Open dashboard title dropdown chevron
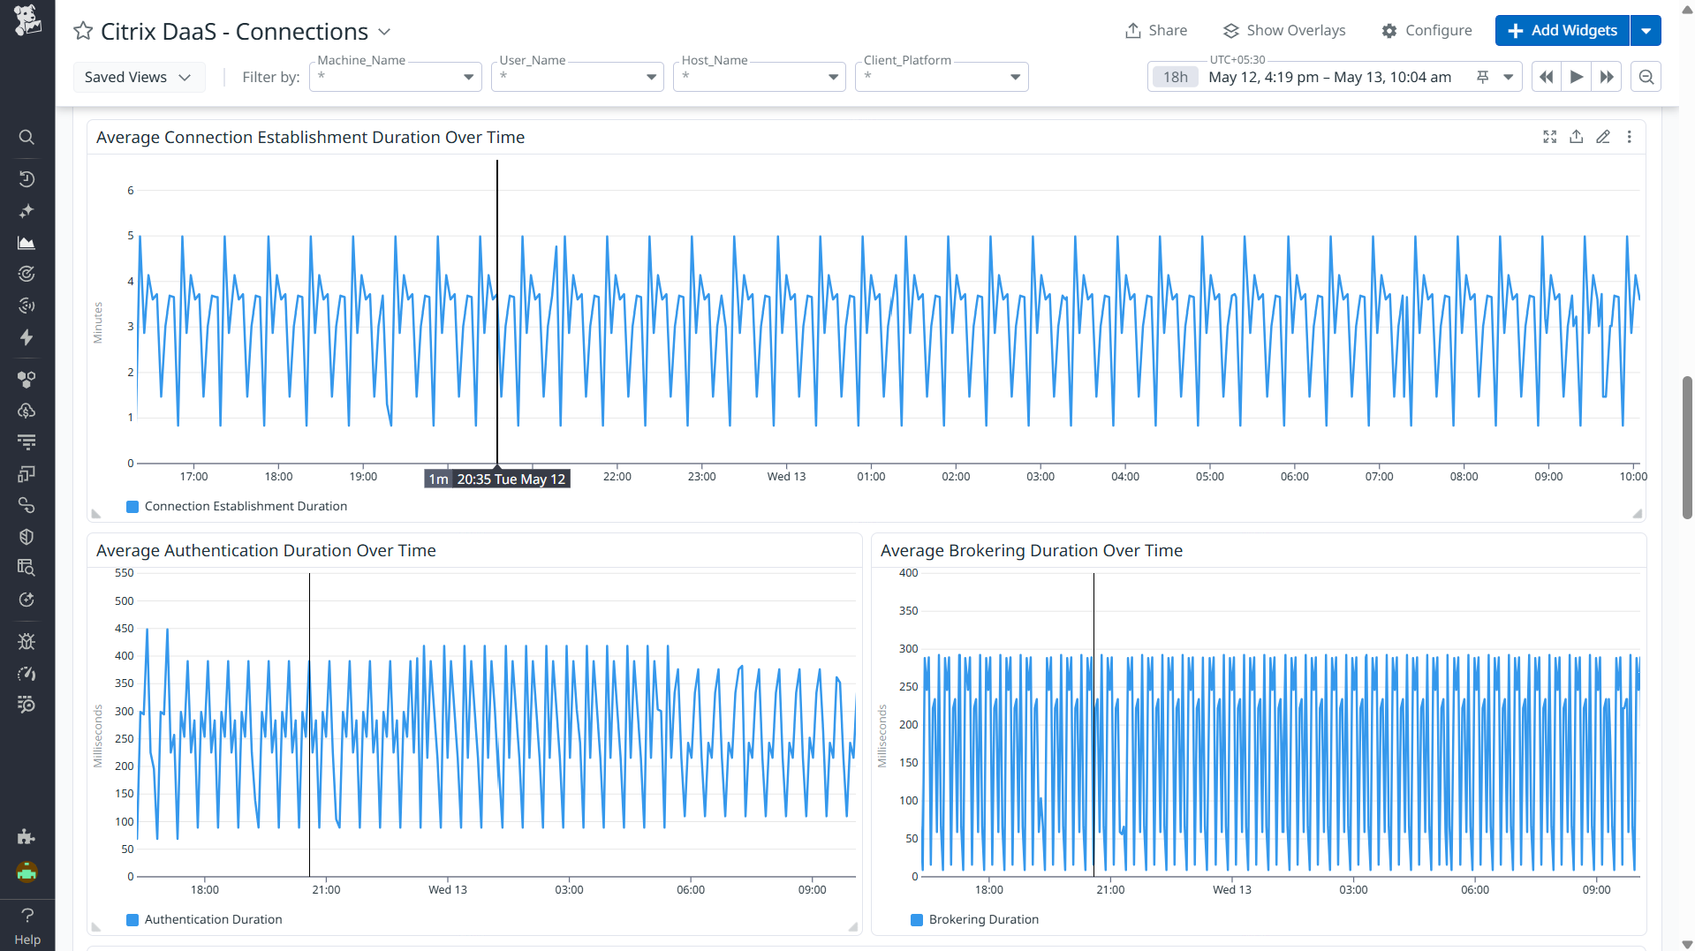Viewport: 1695px width, 951px height. point(384,32)
